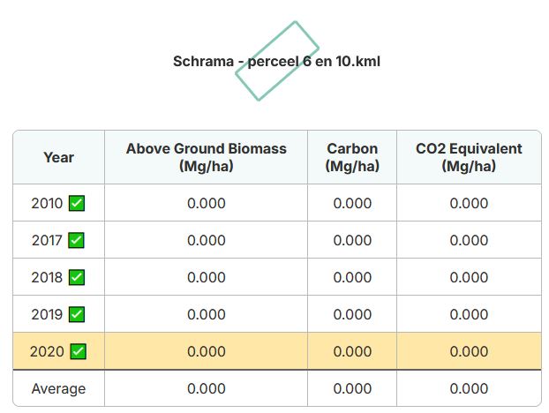
Task: Select the 2018 CO2 equivalent value
Action: (x=469, y=277)
